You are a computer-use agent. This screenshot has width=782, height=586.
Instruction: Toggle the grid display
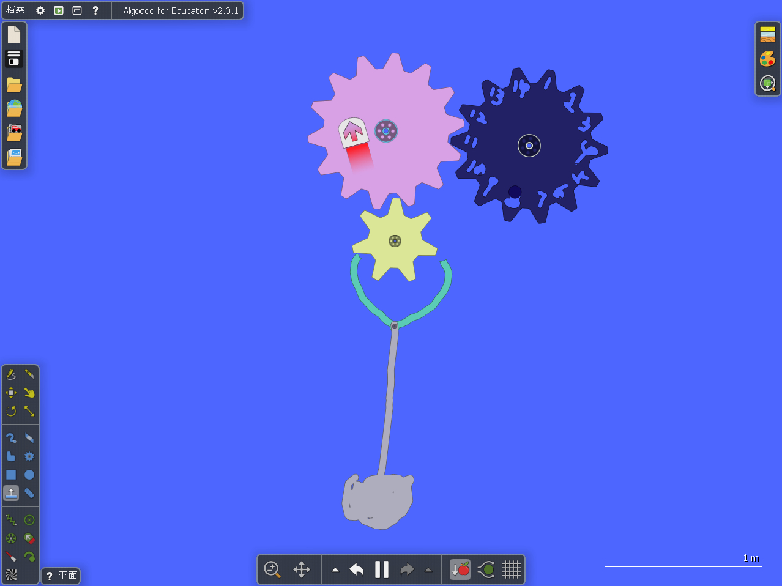[512, 569]
